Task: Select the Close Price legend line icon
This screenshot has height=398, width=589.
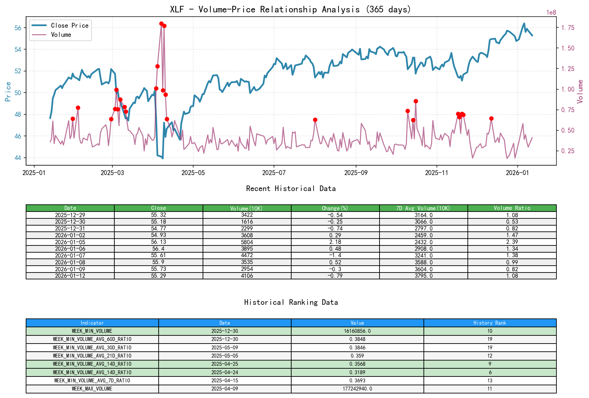Action: [x=39, y=25]
